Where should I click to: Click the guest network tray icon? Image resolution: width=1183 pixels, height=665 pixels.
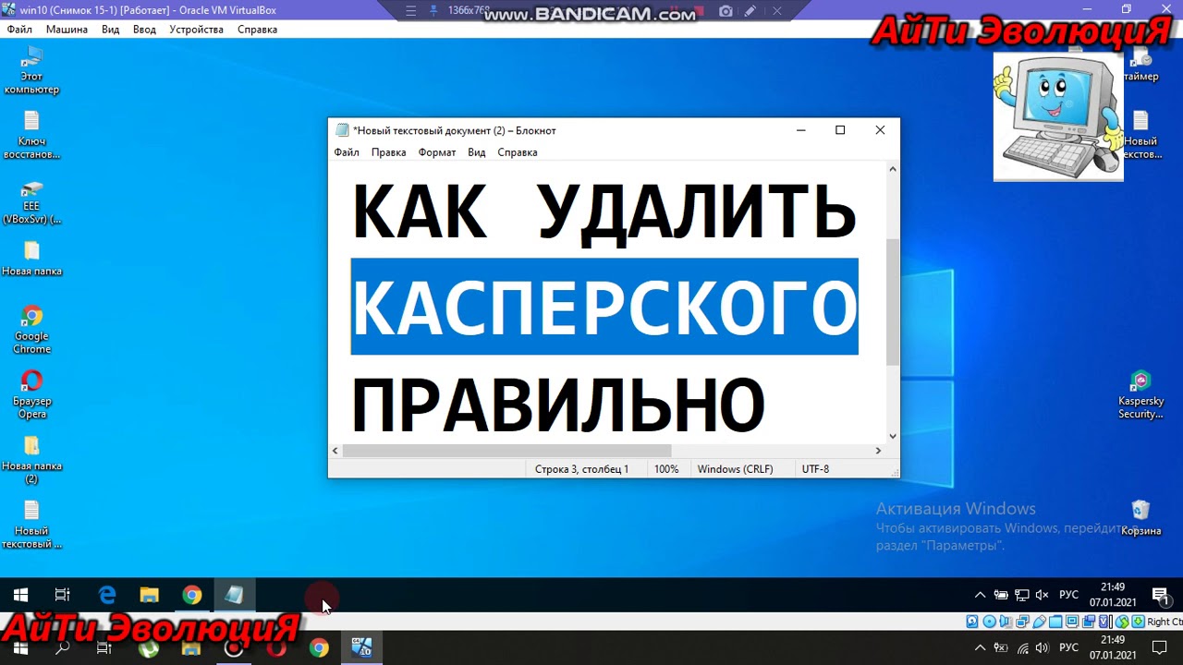pos(1022,595)
